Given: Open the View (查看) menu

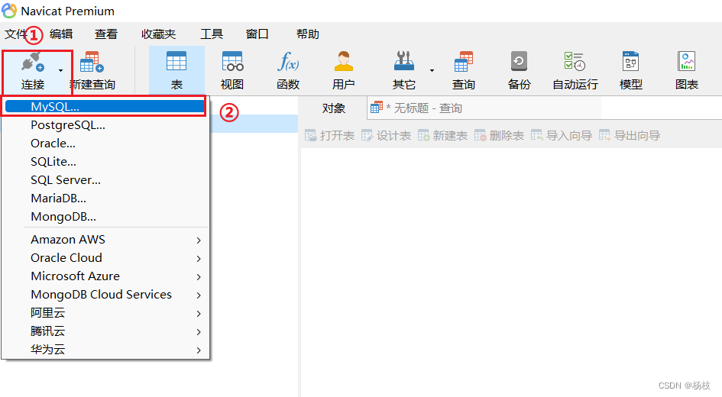Looking at the screenshot, I should (106, 34).
